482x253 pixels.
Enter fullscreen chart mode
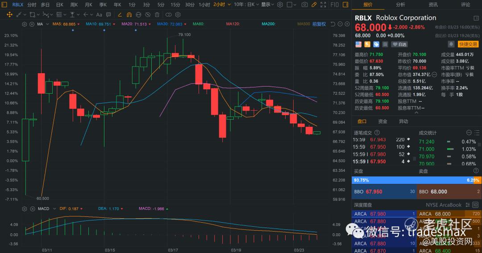(x=323, y=4)
